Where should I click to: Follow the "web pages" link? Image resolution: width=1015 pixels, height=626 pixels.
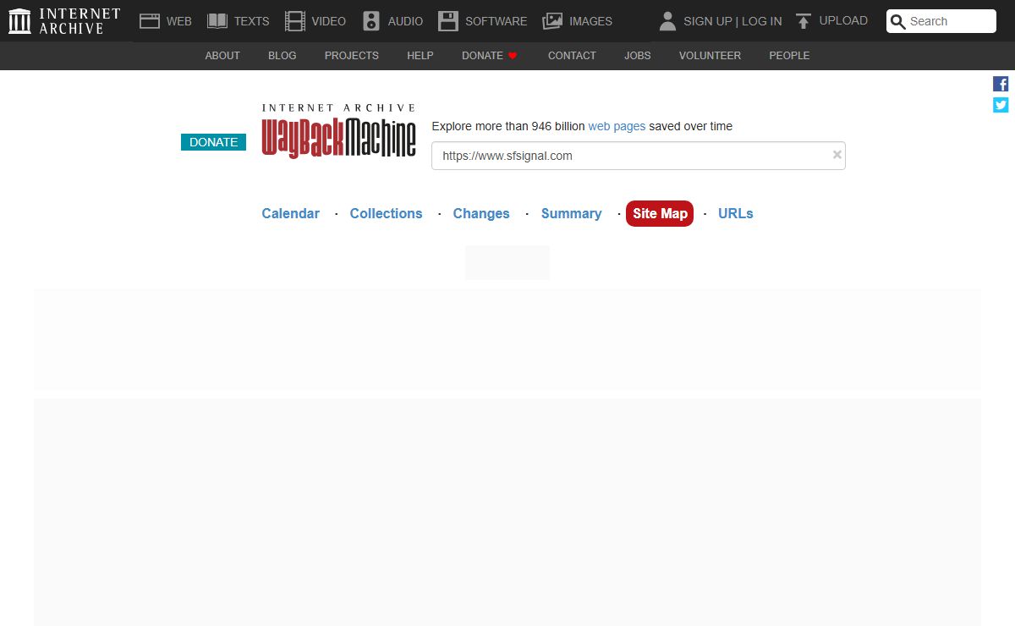pyautogui.click(x=617, y=126)
